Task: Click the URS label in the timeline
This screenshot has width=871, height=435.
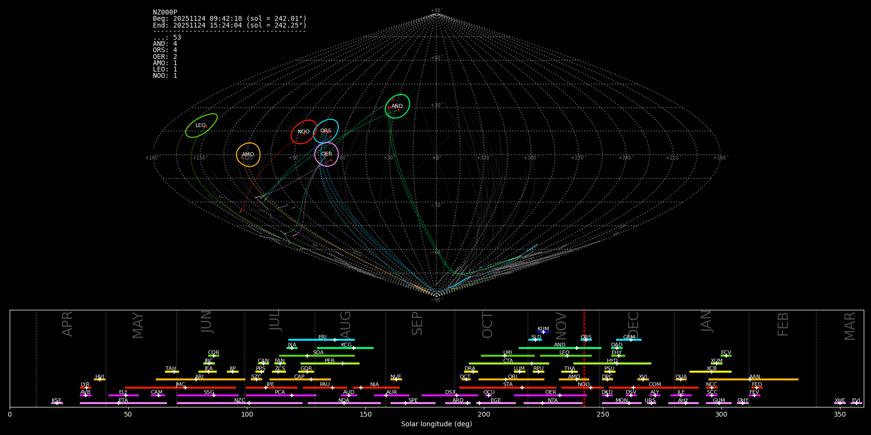Action: click(x=650, y=401)
